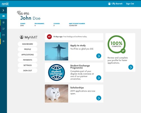Click the red megaphone announcement icon
Viewport: 141px width, 113px height.
pos(49,37)
